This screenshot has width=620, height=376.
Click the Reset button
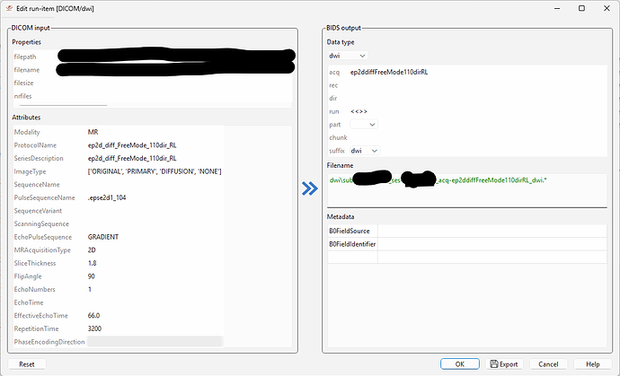(x=27, y=364)
